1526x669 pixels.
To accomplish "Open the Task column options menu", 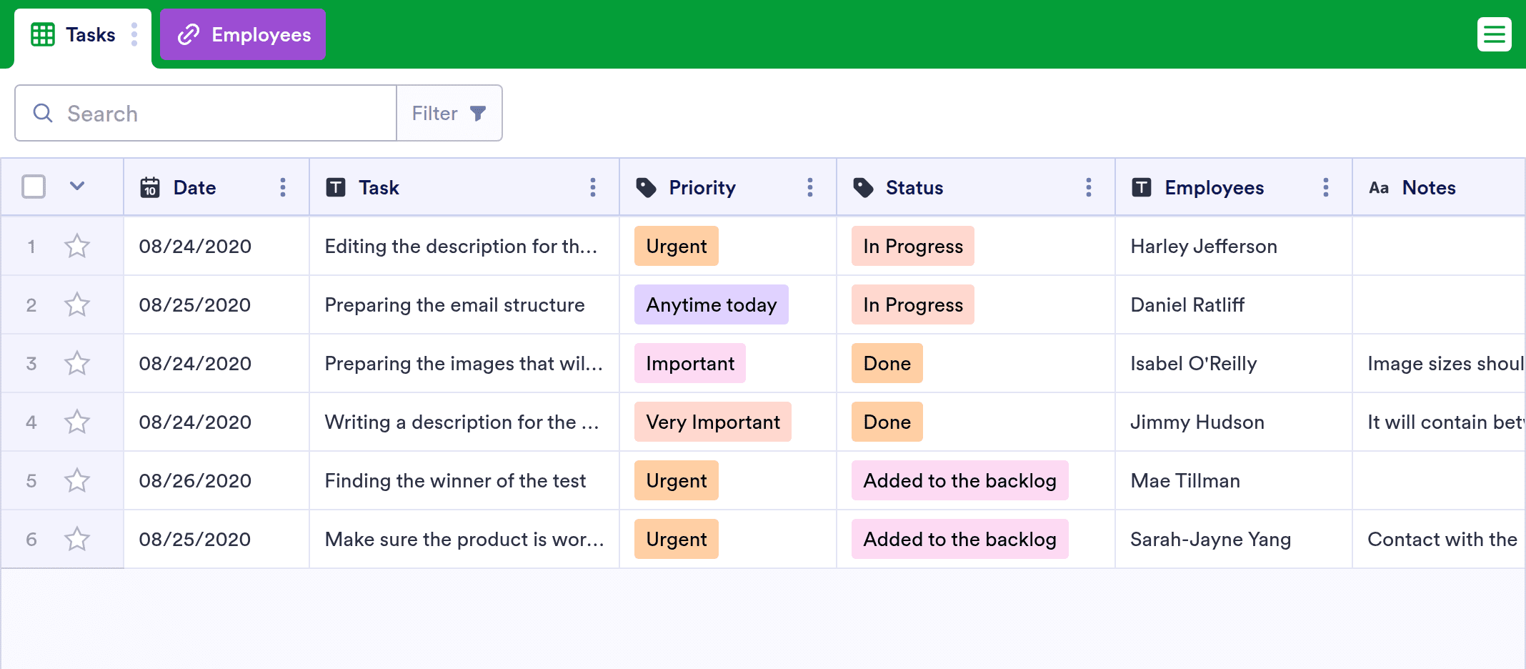I will [592, 187].
